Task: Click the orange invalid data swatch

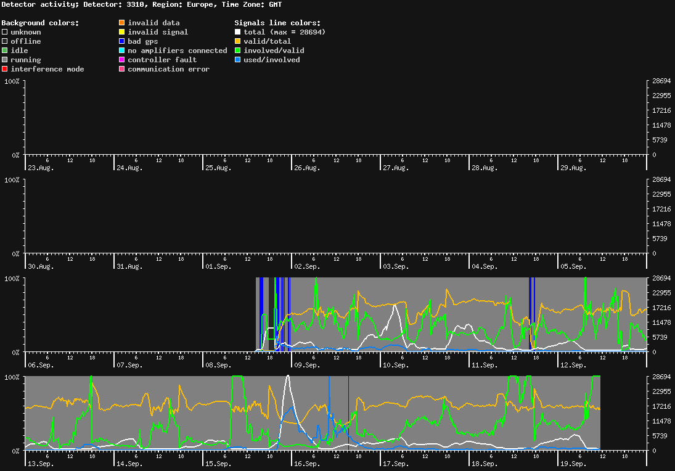Action: pyautogui.click(x=122, y=23)
